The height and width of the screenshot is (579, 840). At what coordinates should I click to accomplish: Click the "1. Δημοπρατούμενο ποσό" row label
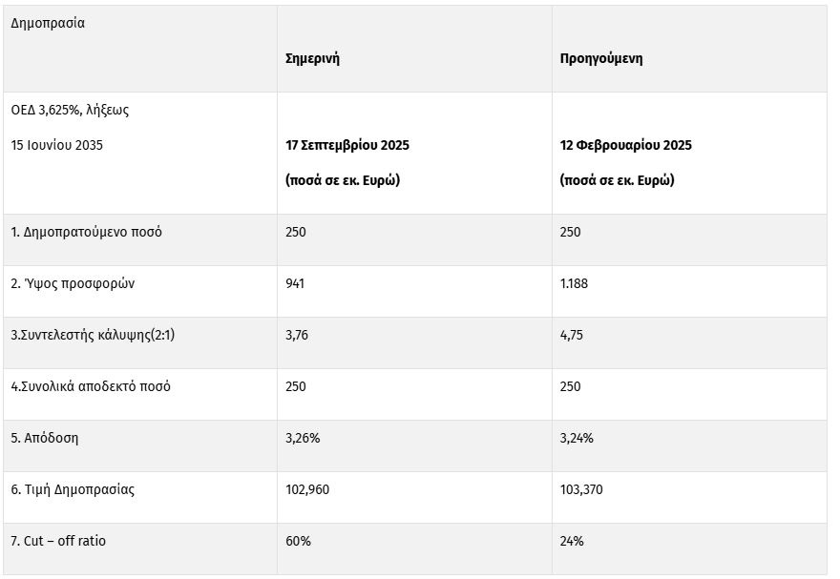pyautogui.click(x=86, y=232)
